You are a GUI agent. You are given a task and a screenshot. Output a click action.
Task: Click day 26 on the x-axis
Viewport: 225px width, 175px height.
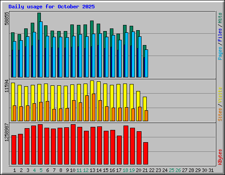click(178, 170)
